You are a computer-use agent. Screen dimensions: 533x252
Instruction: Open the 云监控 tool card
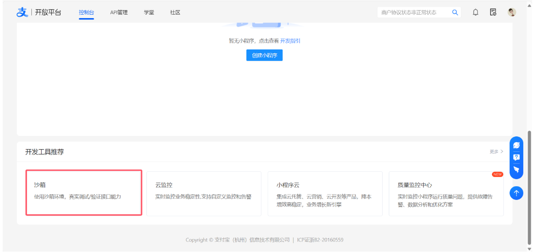(x=204, y=194)
